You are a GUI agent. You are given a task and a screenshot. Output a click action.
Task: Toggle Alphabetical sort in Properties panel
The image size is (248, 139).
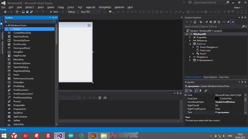tap(191, 91)
